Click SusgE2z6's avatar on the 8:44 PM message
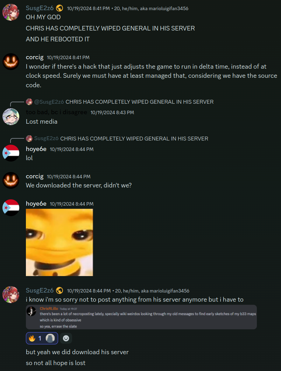 point(11,295)
